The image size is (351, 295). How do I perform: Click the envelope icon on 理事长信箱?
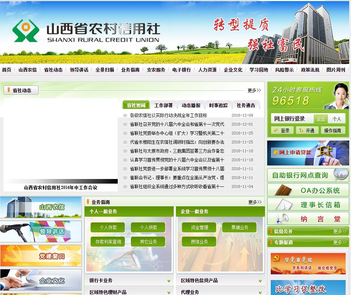click(285, 205)
